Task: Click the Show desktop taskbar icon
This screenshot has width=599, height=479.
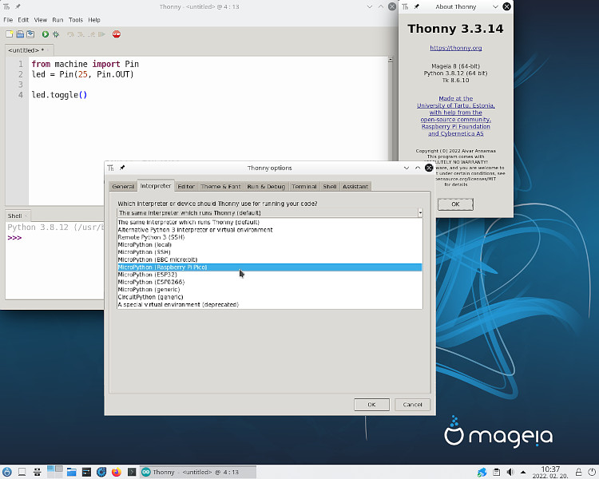Action: 22,472
